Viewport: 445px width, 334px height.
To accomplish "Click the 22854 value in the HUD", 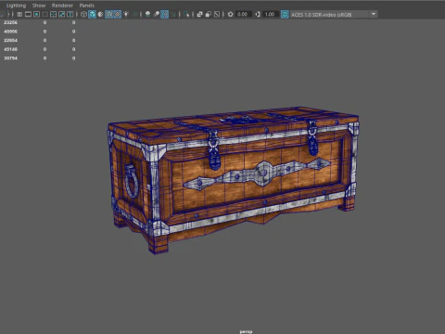I will pos(10,41).
